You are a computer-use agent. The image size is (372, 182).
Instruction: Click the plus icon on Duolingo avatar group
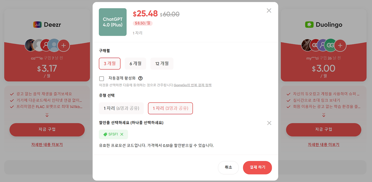pos(340,45)
